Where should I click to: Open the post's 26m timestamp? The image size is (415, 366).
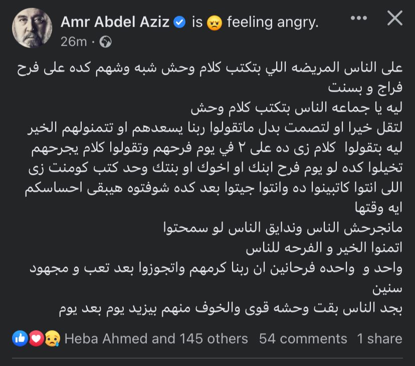73,42
